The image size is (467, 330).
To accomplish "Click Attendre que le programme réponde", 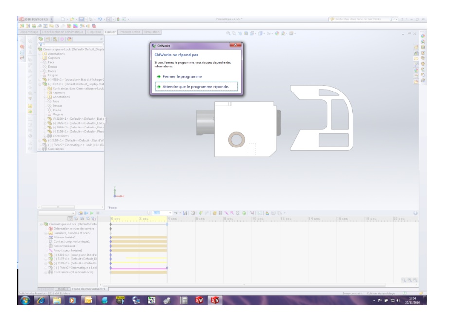I will [x=197, y=87].
